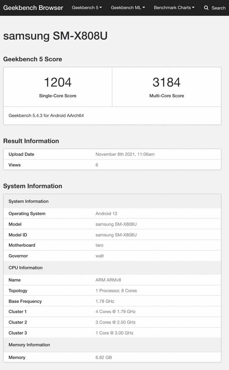
Task: Select the ARM ARMv8 value
Action: pyautogui.click(x=108, y=280)
